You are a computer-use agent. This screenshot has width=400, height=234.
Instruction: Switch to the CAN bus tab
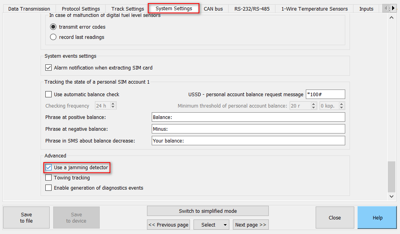[213, 9]
